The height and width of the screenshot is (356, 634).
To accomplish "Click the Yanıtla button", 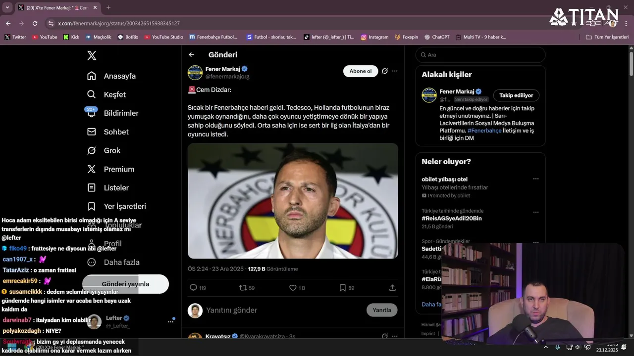I will tap(382, 310).
